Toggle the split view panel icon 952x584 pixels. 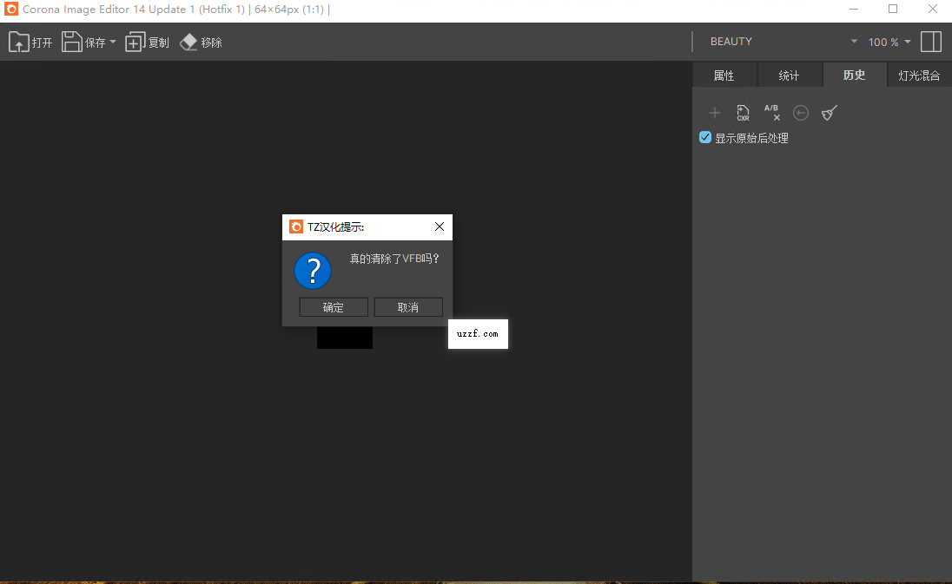931,42
